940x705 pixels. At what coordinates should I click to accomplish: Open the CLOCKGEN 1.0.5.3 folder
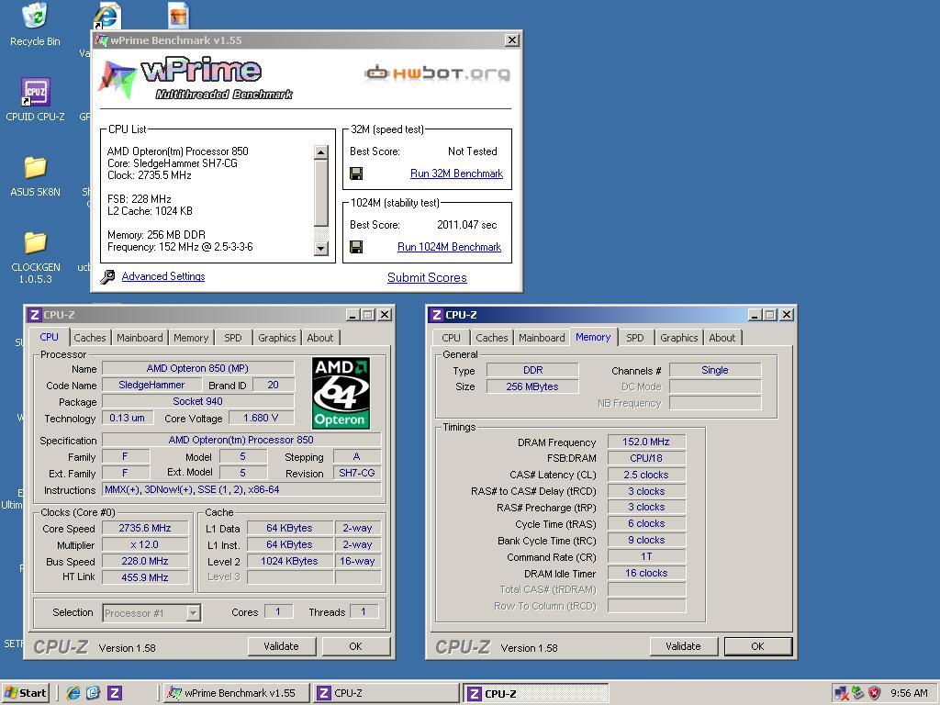[x=35, y=258]
